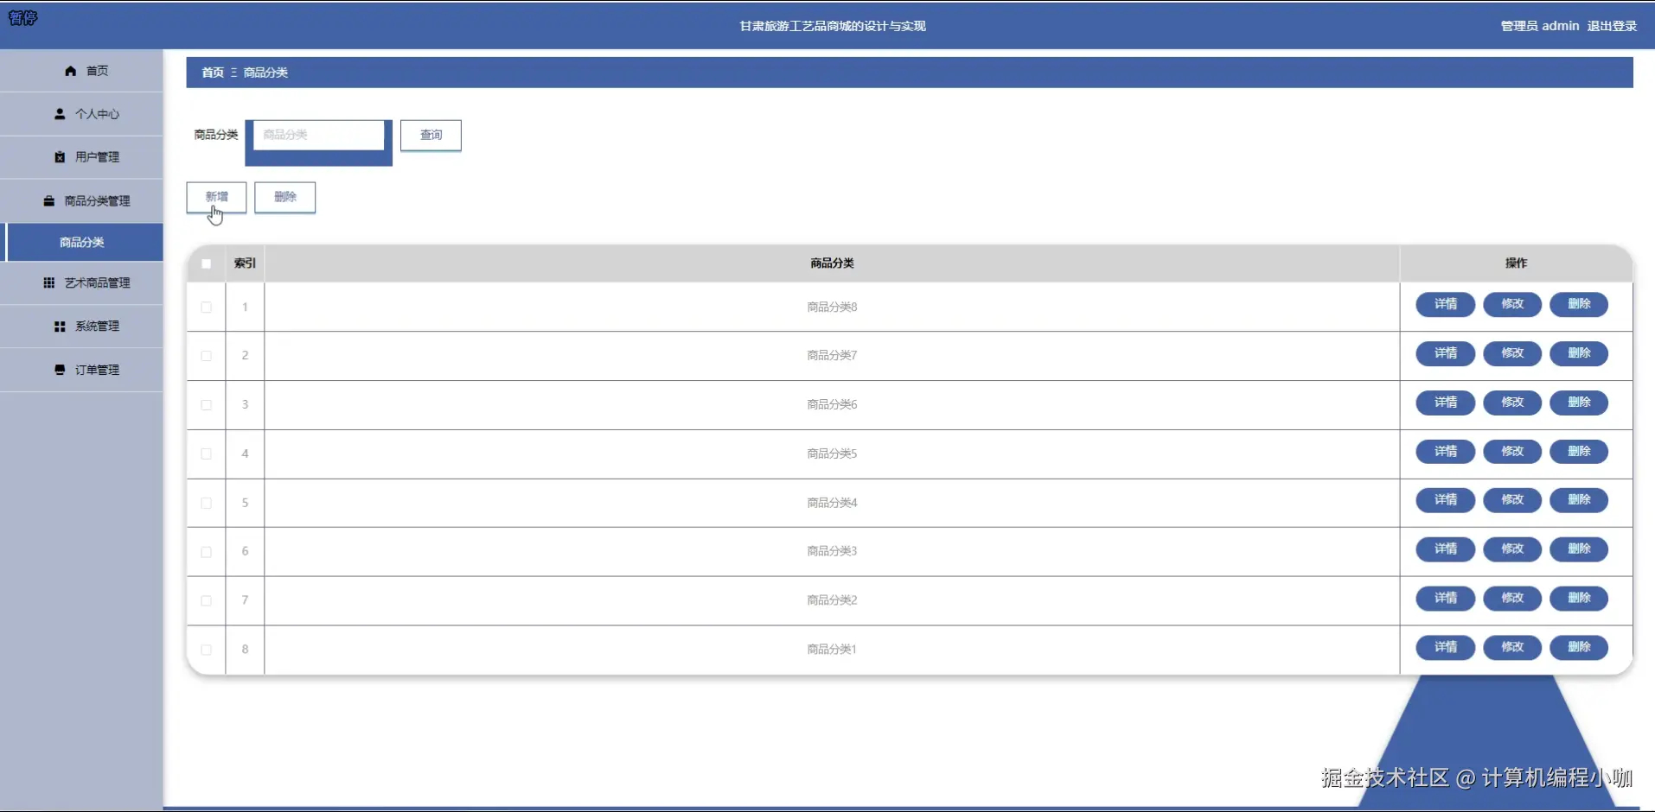This screenshot has height=812, width=1655.
Task: Check the box for row 商品分类6
Action: point(206,404)
